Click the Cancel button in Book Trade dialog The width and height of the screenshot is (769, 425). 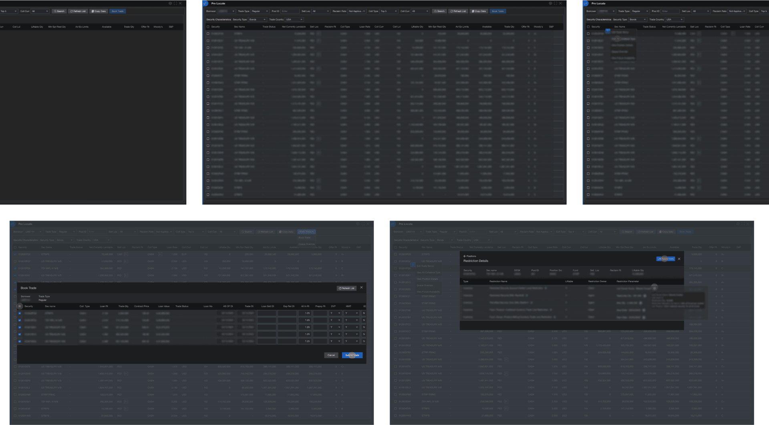pyautogui.click(x=331, y=355)
